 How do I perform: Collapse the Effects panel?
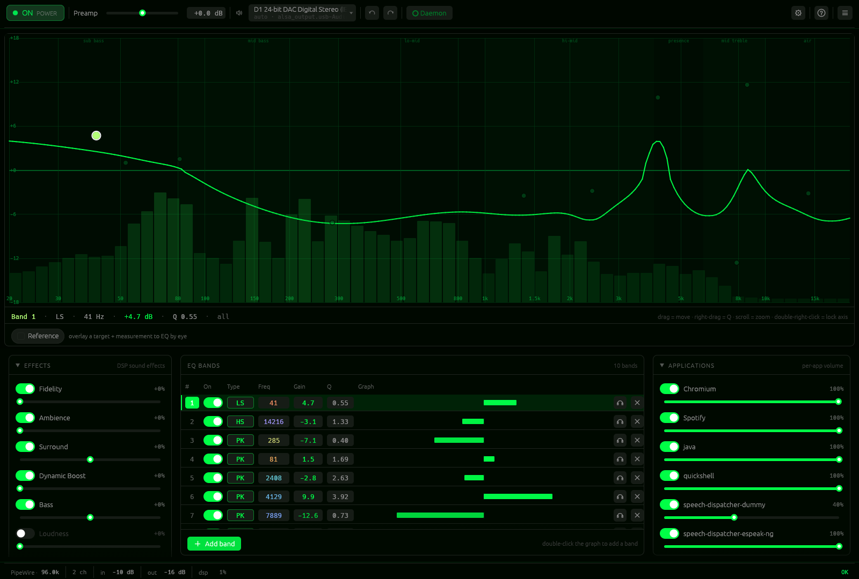tap(18, 365)
